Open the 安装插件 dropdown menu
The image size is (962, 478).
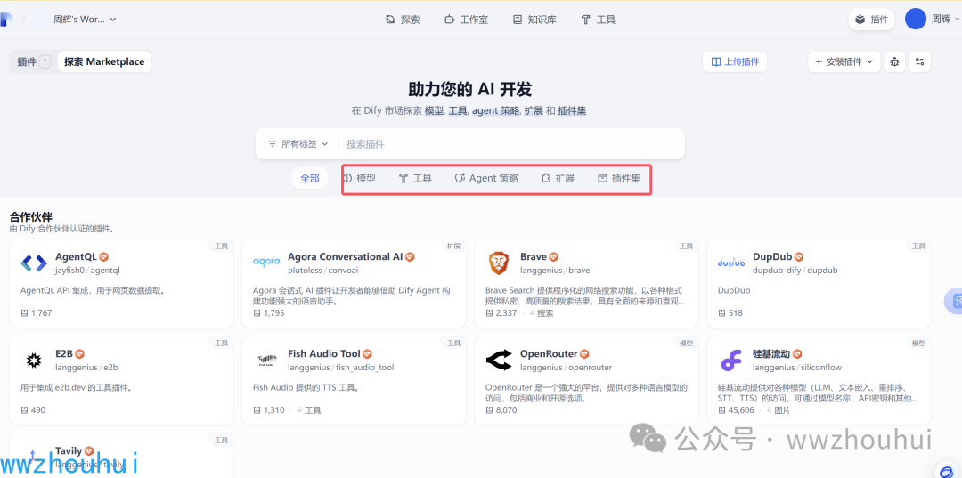844,61
